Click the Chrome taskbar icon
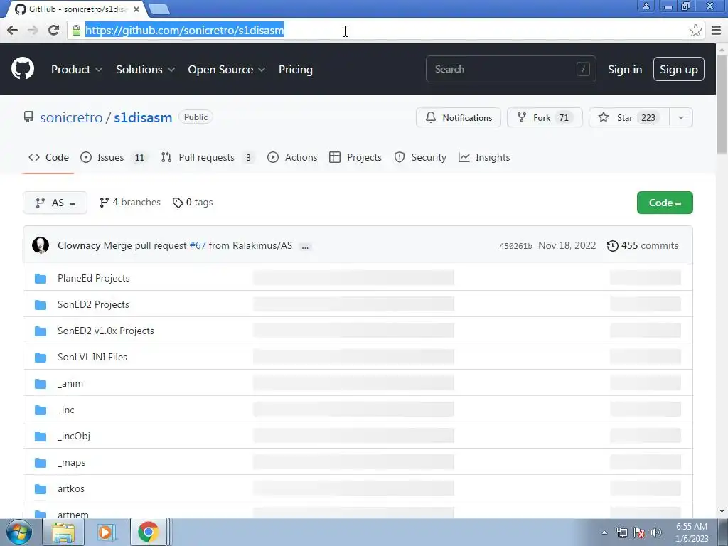Image resolution: width=728 pixels, height=546 pixels. pos(148,532)
